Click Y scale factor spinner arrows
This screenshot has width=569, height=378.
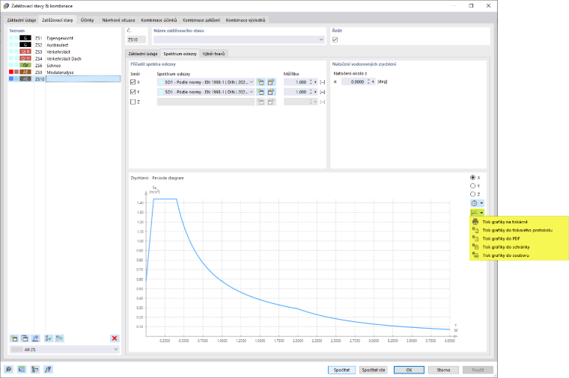[x=311, y=92]
